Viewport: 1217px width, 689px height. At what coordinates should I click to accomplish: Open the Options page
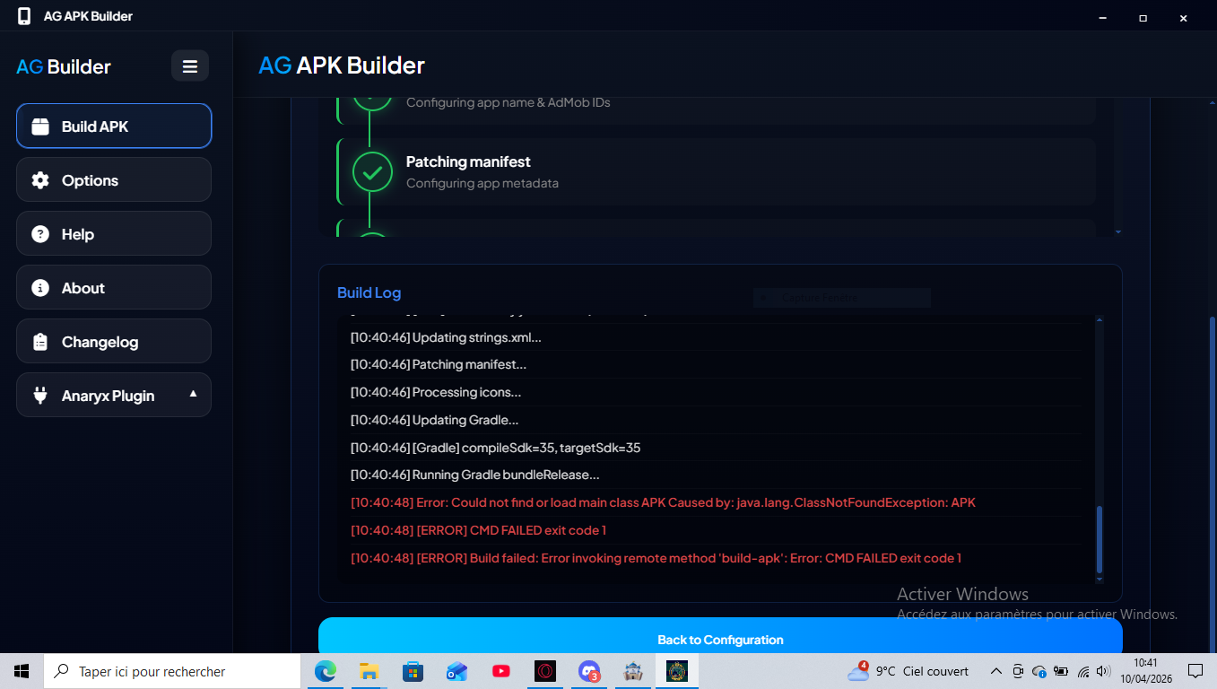(x=114, y=180)
